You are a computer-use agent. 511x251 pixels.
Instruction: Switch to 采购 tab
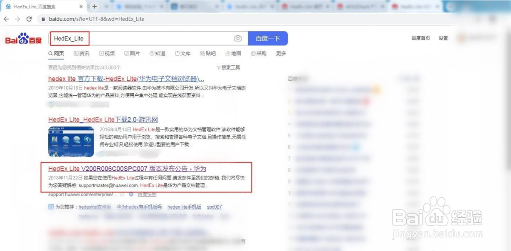point(259,54)
